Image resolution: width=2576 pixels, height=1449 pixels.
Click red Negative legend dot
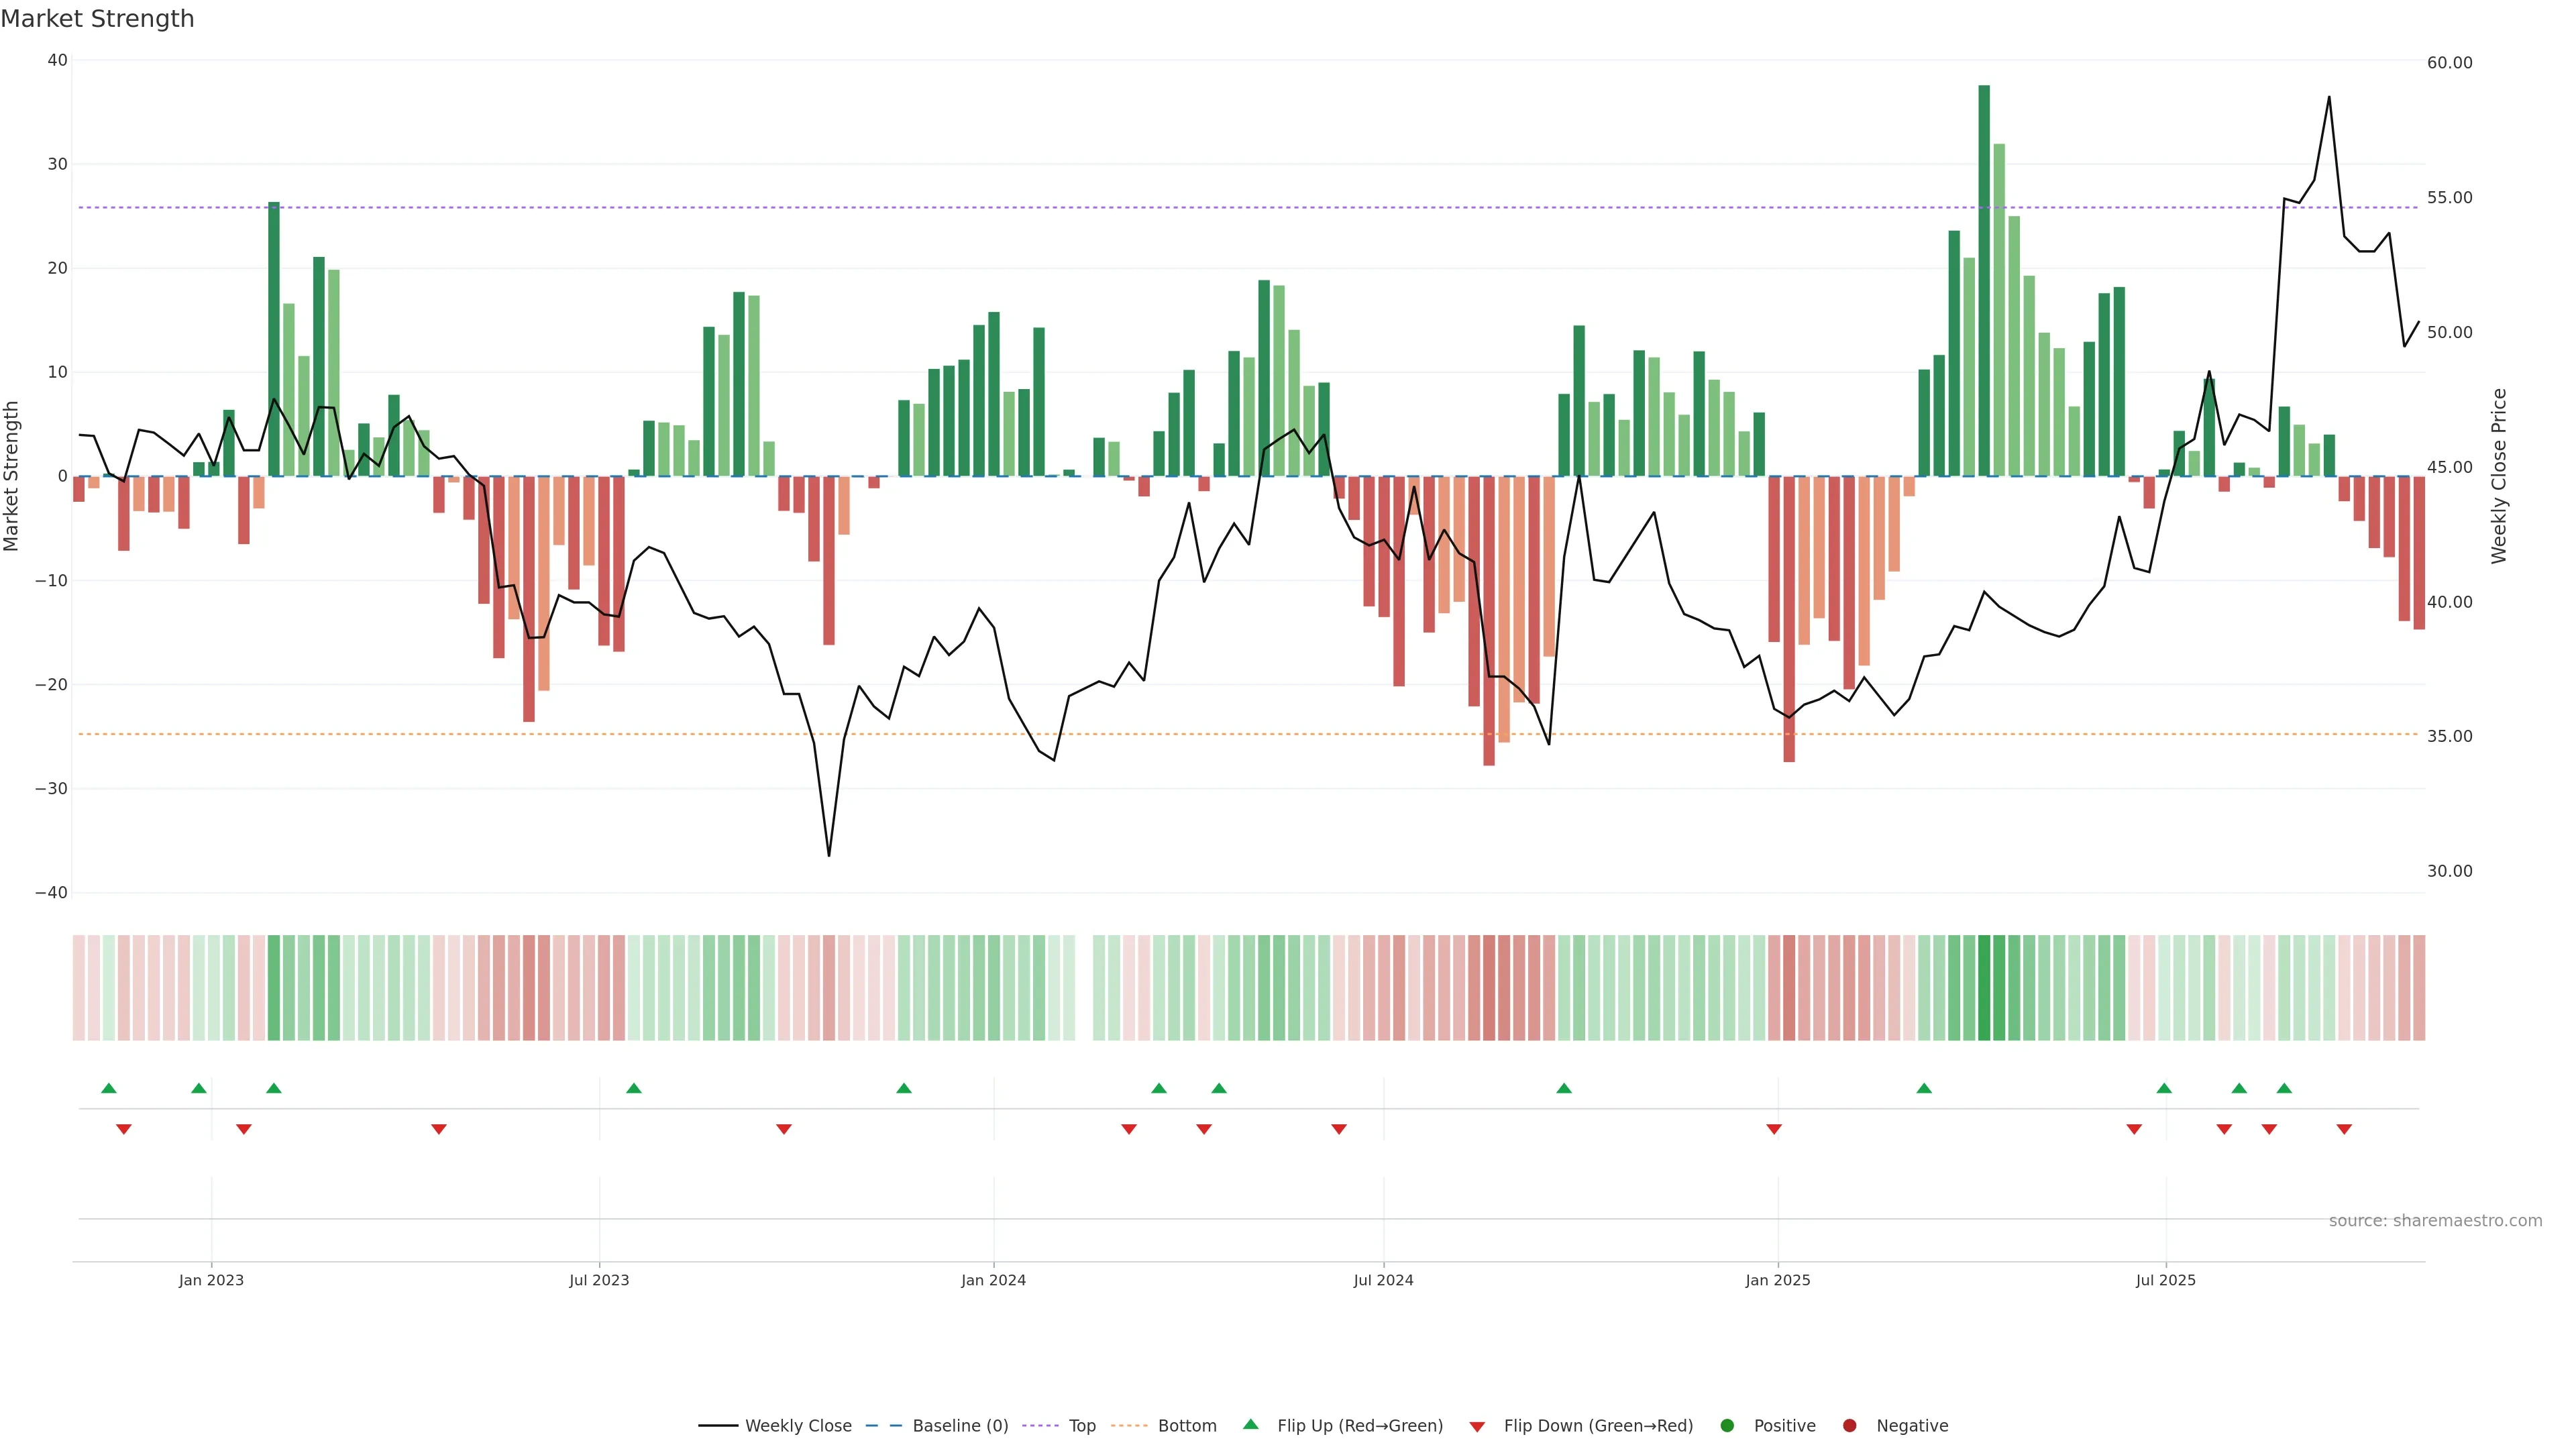tap(1850, 1426)
